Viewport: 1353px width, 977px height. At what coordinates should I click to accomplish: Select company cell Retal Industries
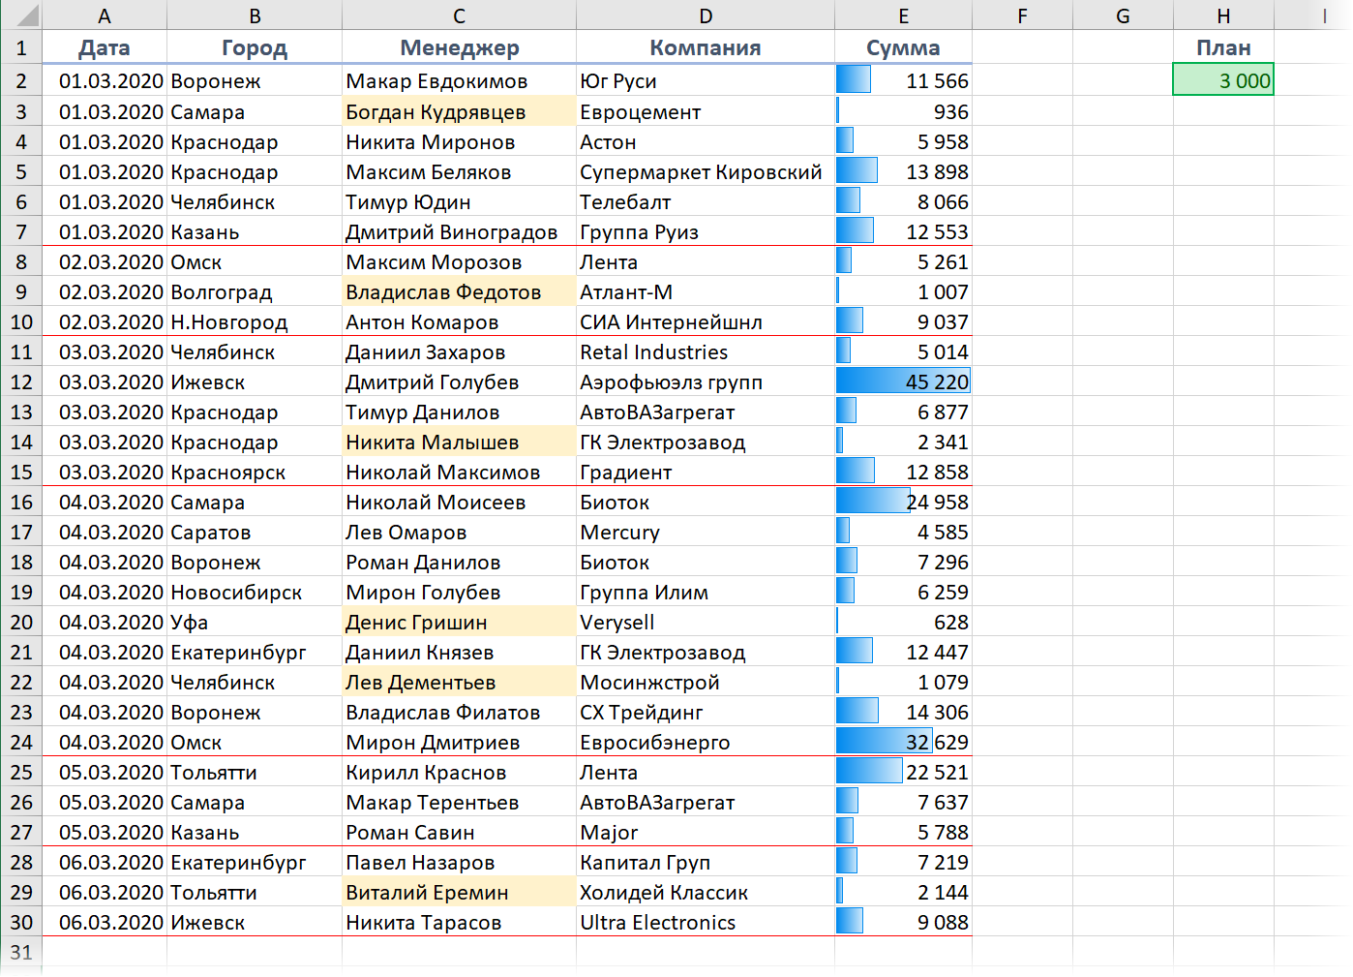click(x=706, y=351)
